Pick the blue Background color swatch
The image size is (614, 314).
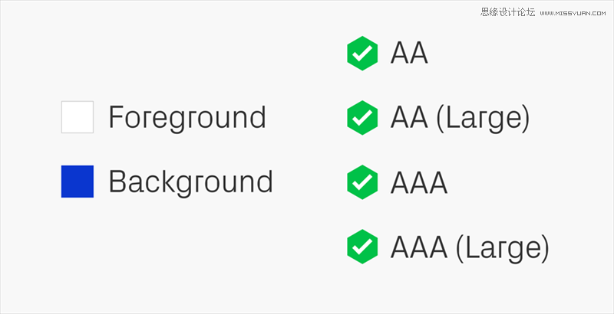coord(78,182)
